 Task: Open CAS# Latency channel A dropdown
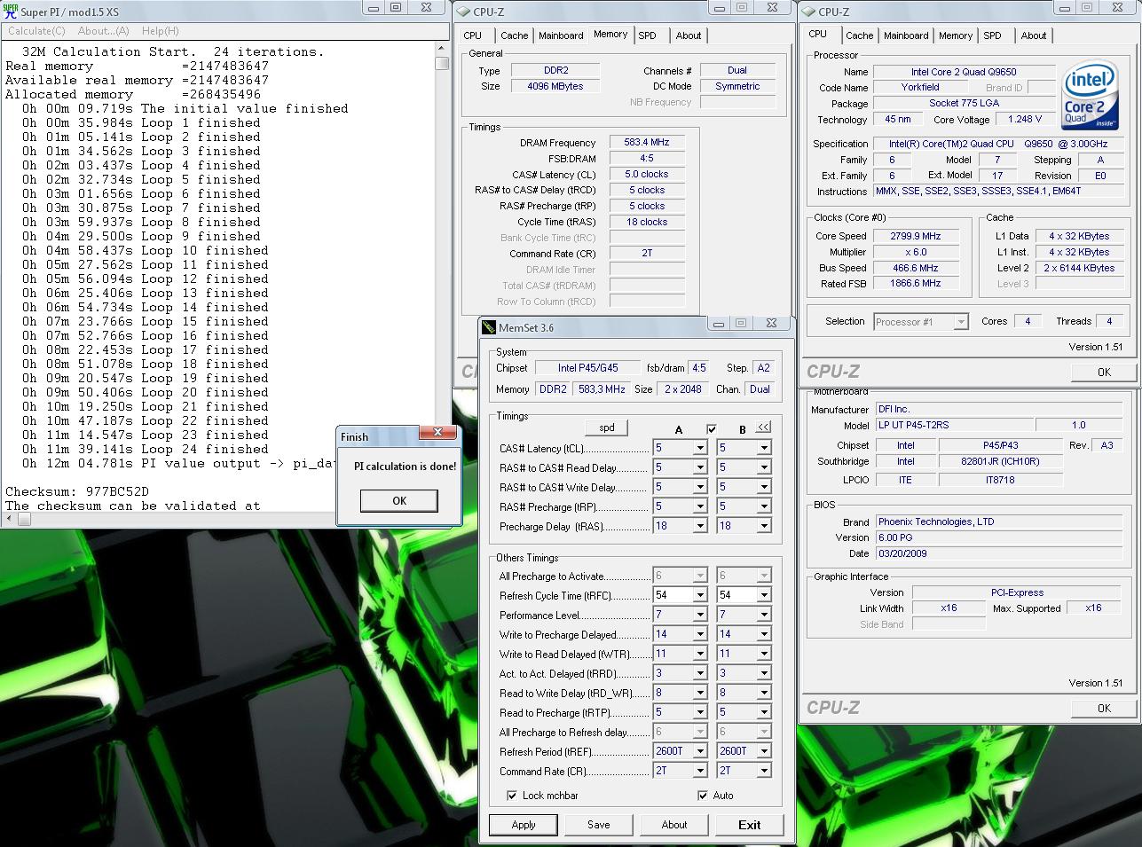tap(699, 448)
